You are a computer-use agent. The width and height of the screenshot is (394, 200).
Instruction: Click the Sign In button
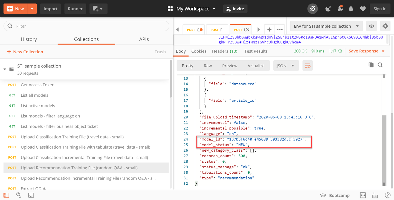380,9
